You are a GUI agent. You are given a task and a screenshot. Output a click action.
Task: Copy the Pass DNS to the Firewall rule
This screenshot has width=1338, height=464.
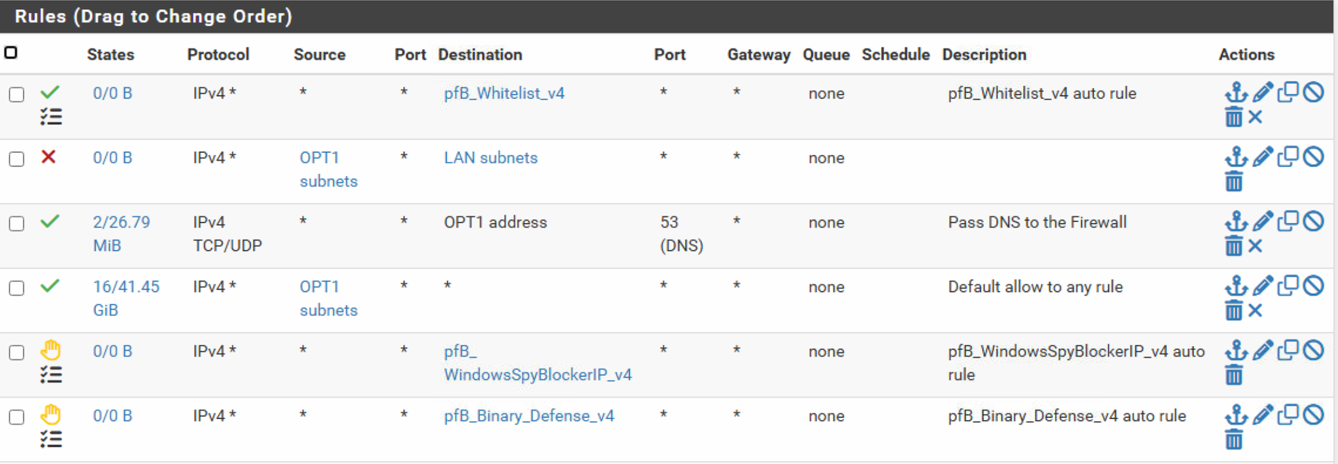(x=1288, y=222)
